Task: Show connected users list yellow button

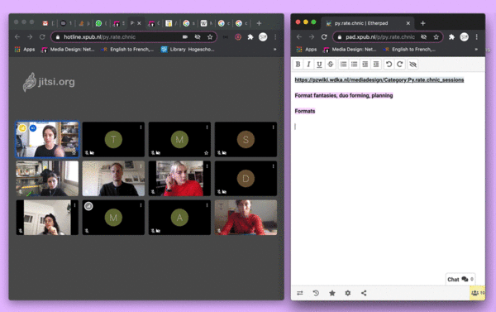Action: 477,293
